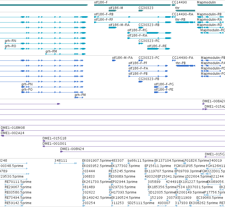Click protein label olf186-F-PB
225x207 pixels.
pos(138,74)
